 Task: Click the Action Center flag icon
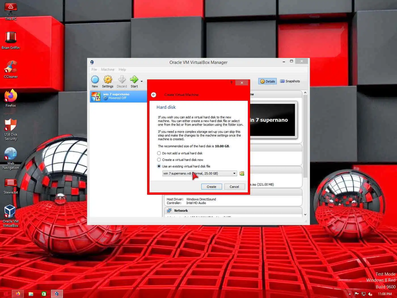point(357,294)
